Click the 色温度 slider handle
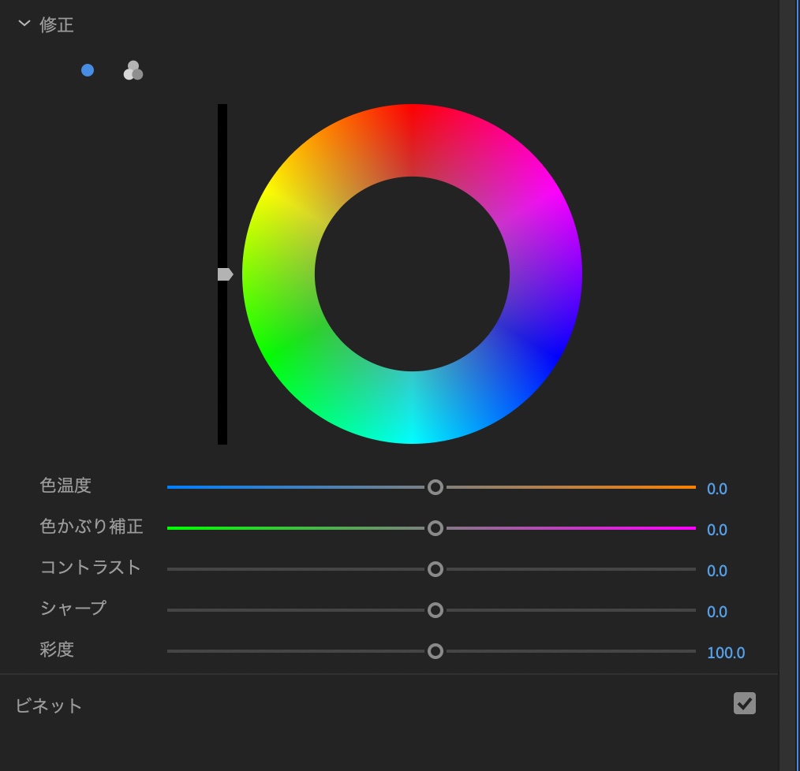The image size is (800, 771). 435,488
